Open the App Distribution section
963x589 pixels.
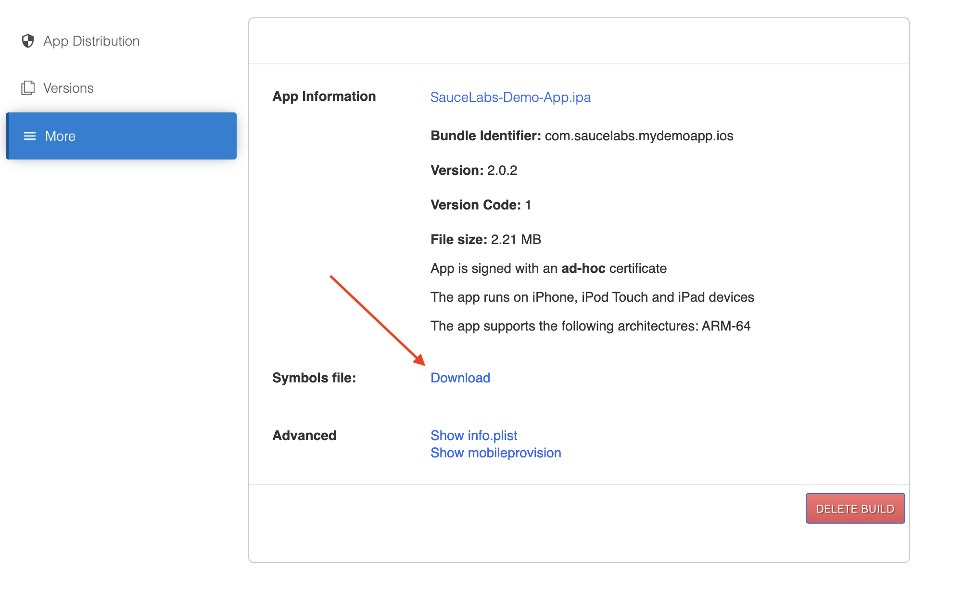pyautogui.click(x=91, y=41)
